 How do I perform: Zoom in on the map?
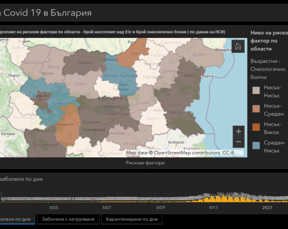[238, 131]
